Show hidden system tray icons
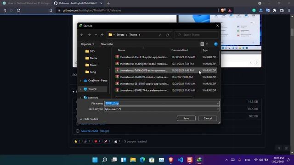Screen dimensions: 294x165 [x=226, y=160]
